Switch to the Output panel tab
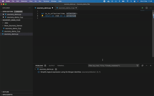The width and height of the screenshot is (154, 96). (52, 66)
